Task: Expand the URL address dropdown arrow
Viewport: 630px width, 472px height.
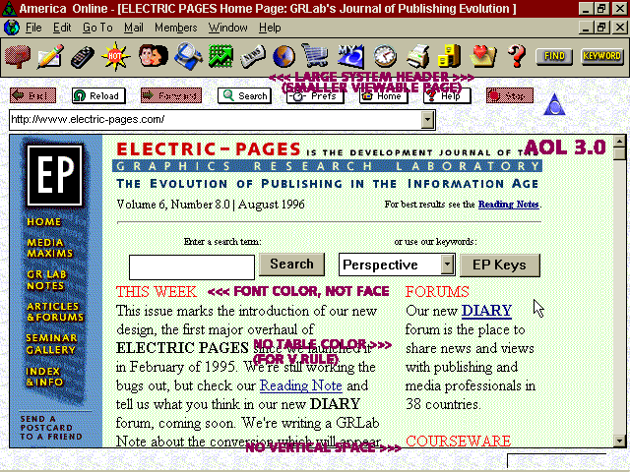Action: pos(427,120)
